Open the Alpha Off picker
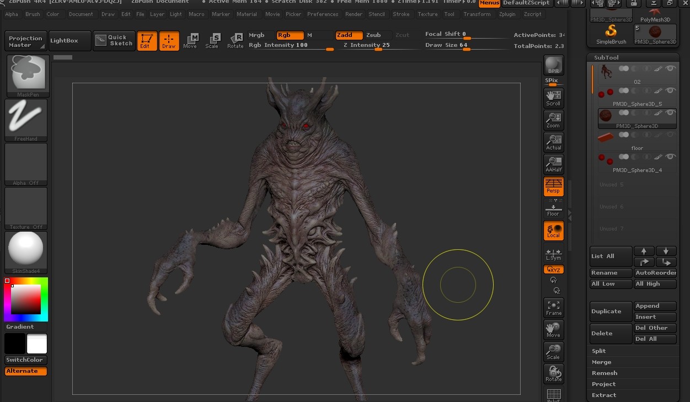The height and width of the screenshot is (402, 690). (26, 164)
